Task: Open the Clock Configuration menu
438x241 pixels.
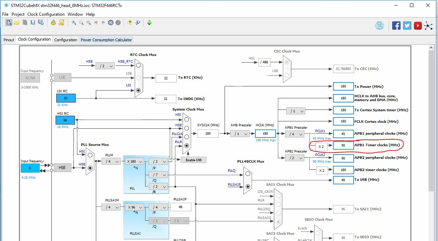Action: (46, 14)
